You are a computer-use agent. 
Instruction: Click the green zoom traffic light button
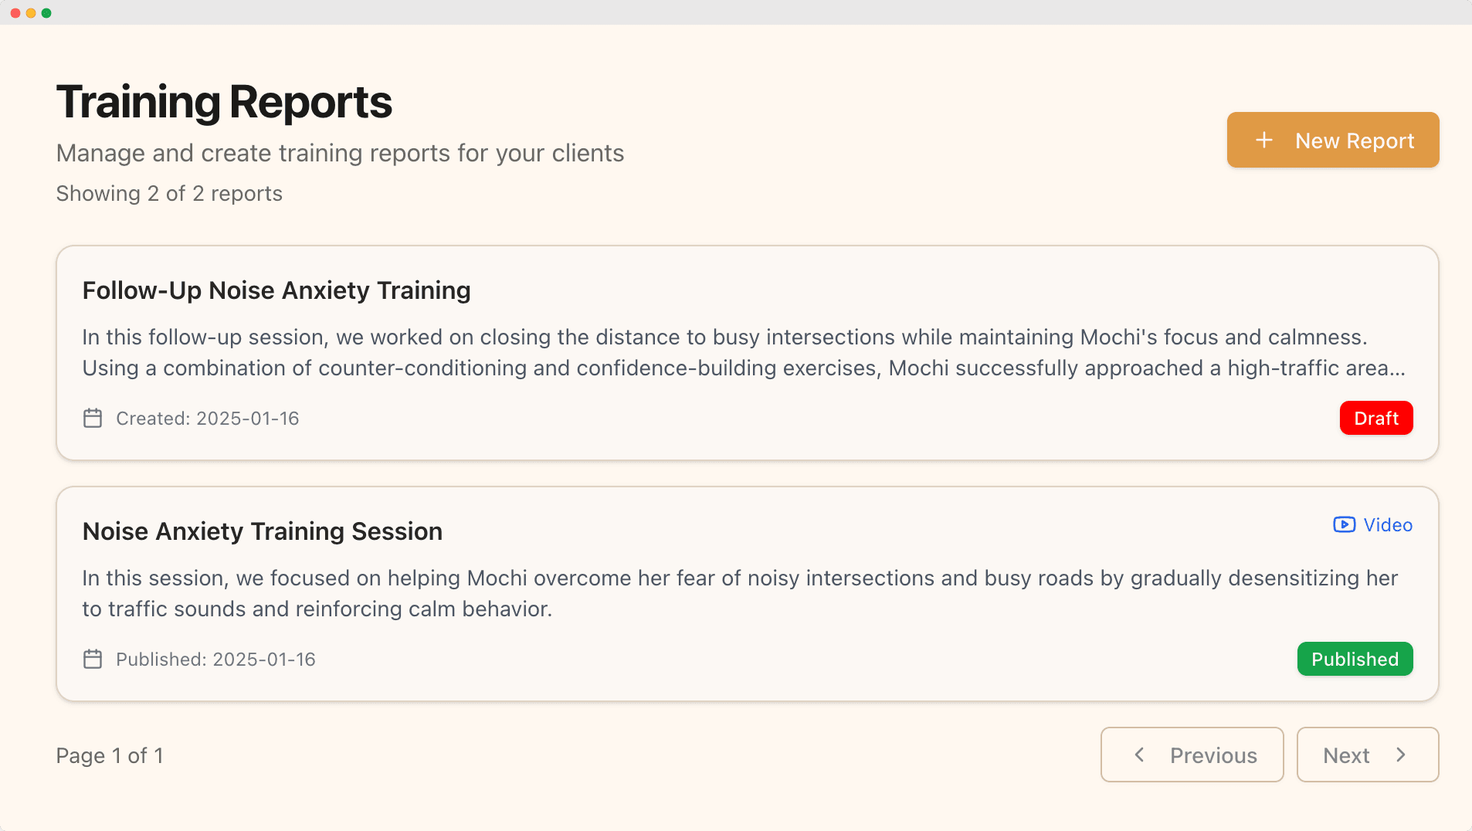tap(47, 12)
